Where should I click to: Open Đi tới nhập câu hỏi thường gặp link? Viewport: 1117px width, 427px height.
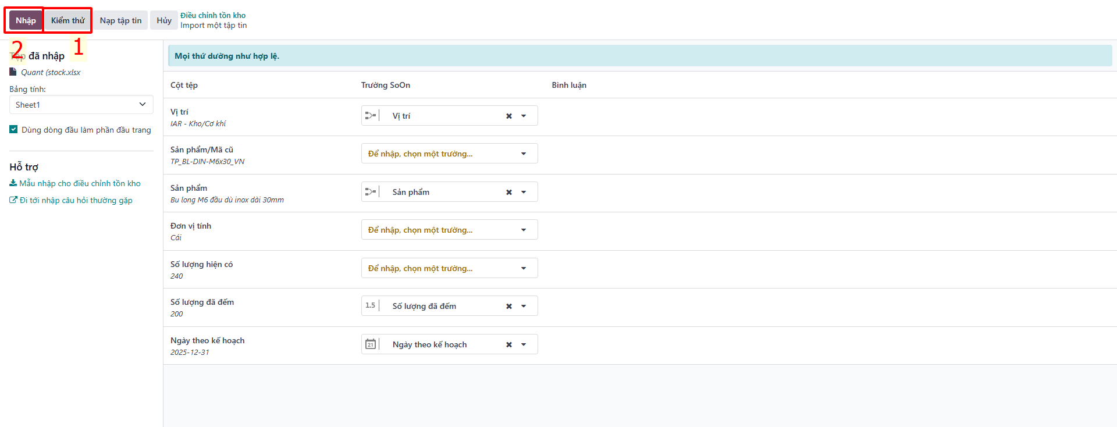76,200
